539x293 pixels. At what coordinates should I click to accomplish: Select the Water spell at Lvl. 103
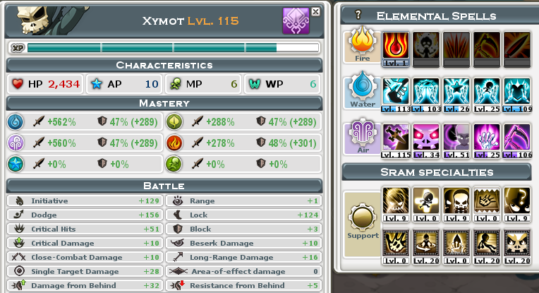(x=426, y=95)
